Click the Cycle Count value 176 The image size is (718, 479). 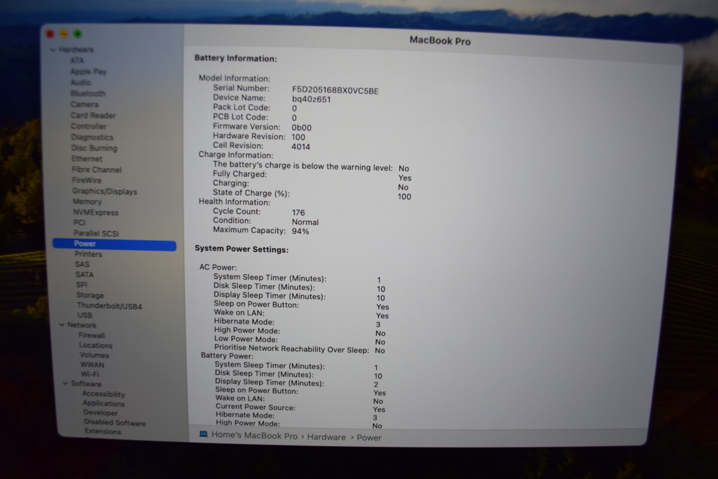(x=299, y=213)
